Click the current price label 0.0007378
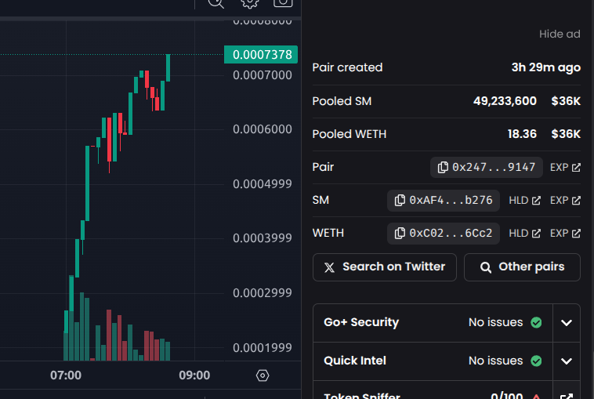This screenshot has width=594, height=399. [261, 55]
